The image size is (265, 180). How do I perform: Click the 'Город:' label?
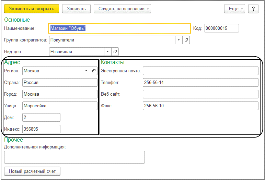coord(11,94)
